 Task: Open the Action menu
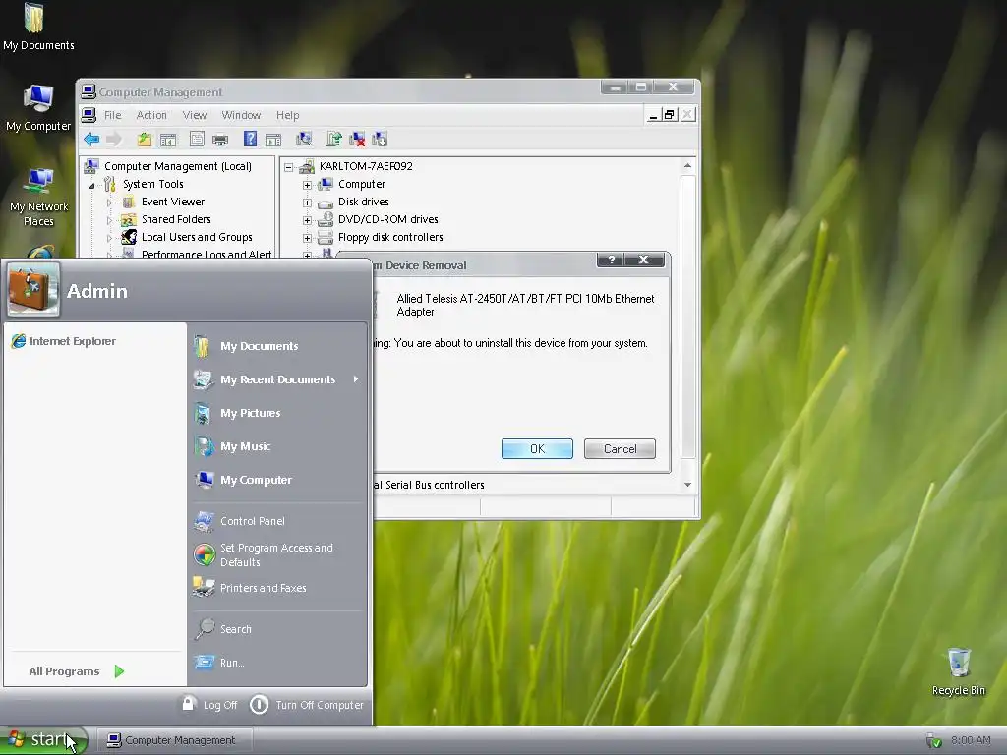click(x=151, y=115)
